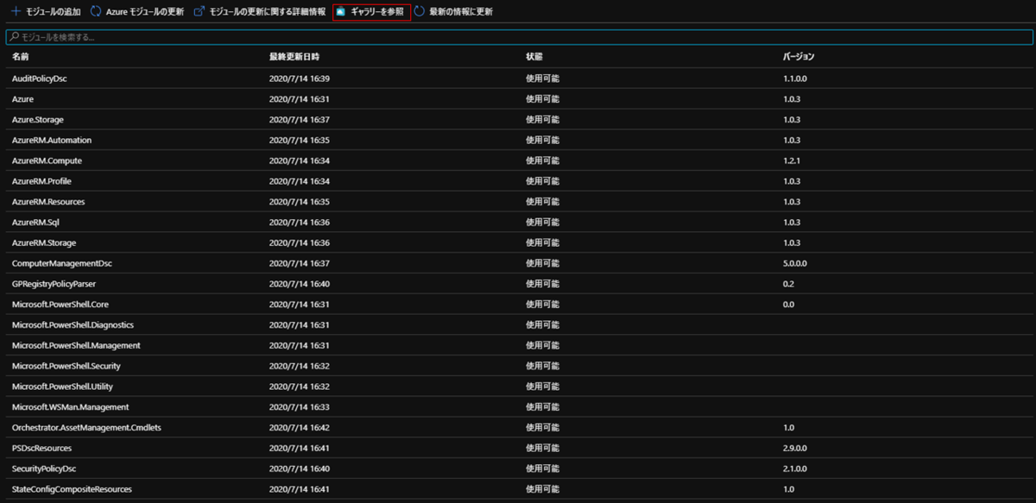Select Microsoft.PowerShell.Utility module
The image size is (1036, 503).
[x=64, y=387]
